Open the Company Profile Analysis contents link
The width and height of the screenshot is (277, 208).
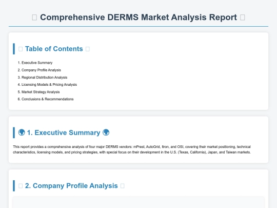pos(41,70)
